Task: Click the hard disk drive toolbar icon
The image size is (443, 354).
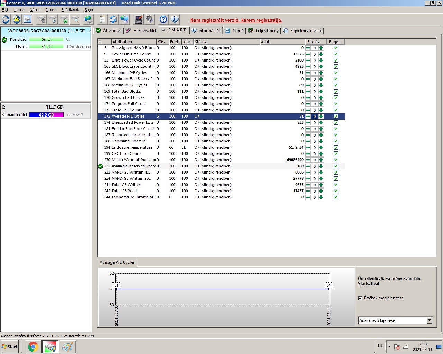Action: click(27, 19)
